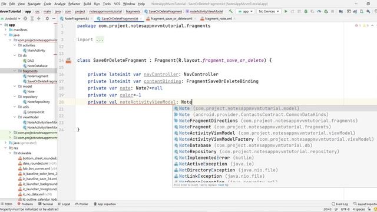This screenshot has width=377, height=212.
Task: Open the SDK Manager icon
Action: click(368, 11)
